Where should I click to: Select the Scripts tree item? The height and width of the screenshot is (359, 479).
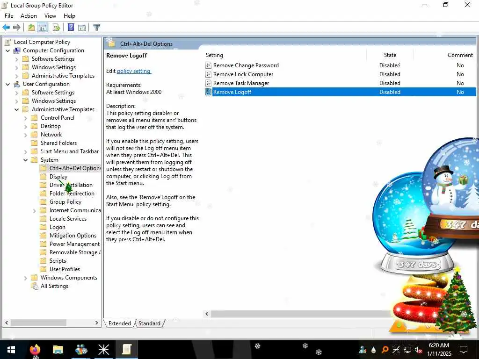pos(58,261)
